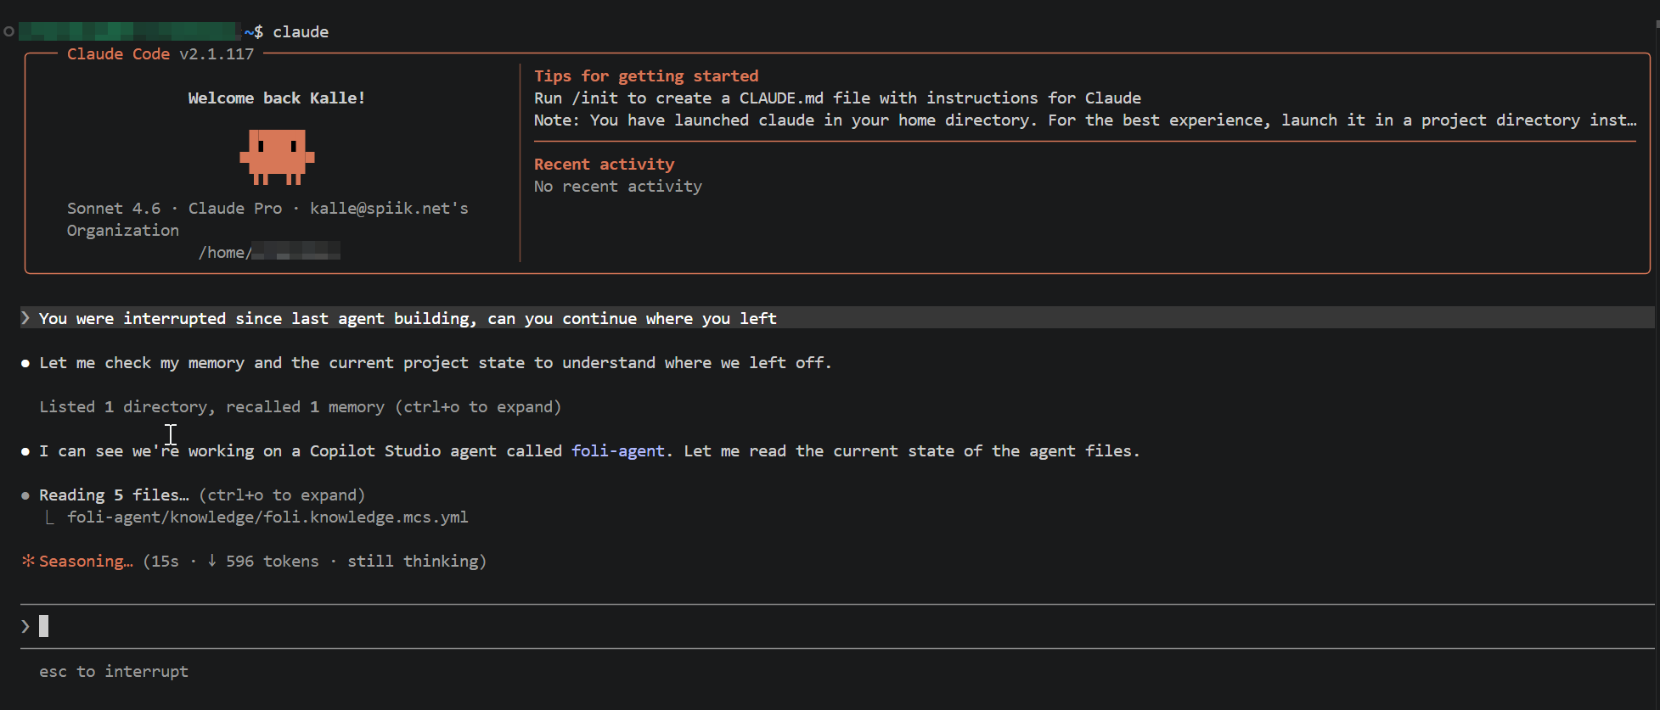The image size is (1660, 710).
Task: Expand the 'Reading 5 files…' entry
Action: (114, 495)
